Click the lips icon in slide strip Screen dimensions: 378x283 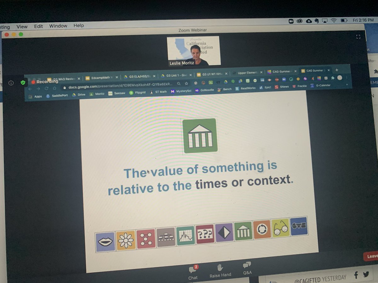click(106, 242)
